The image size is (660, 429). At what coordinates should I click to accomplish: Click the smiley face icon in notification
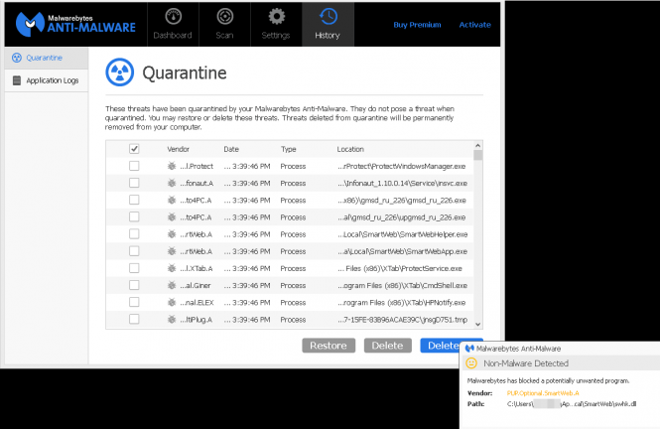tap(471, 362)
